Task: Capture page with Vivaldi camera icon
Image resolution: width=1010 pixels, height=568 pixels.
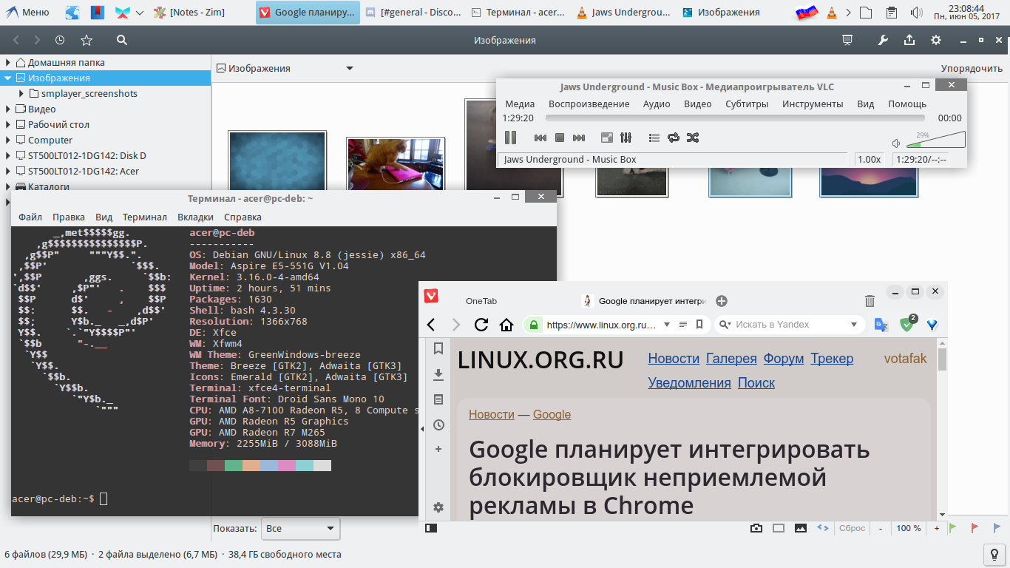Action: tap(756, 528)
